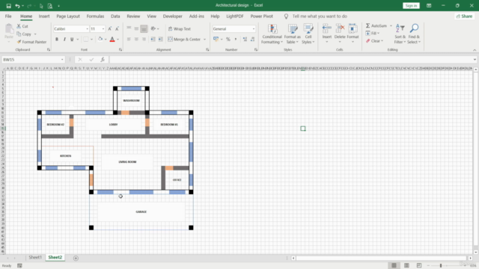Click the Orientation text angle icon
Viewport: 479px width, 269px height.
click(153, 28)
